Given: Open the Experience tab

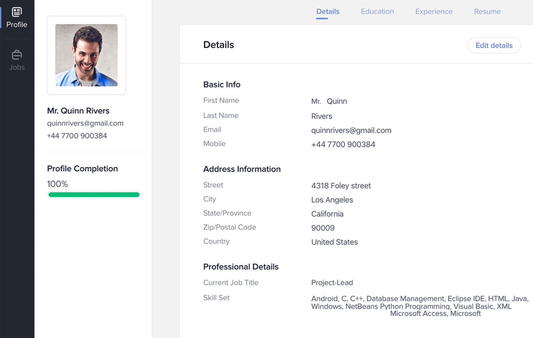Looking at the screenshot, I should (434, 12).
